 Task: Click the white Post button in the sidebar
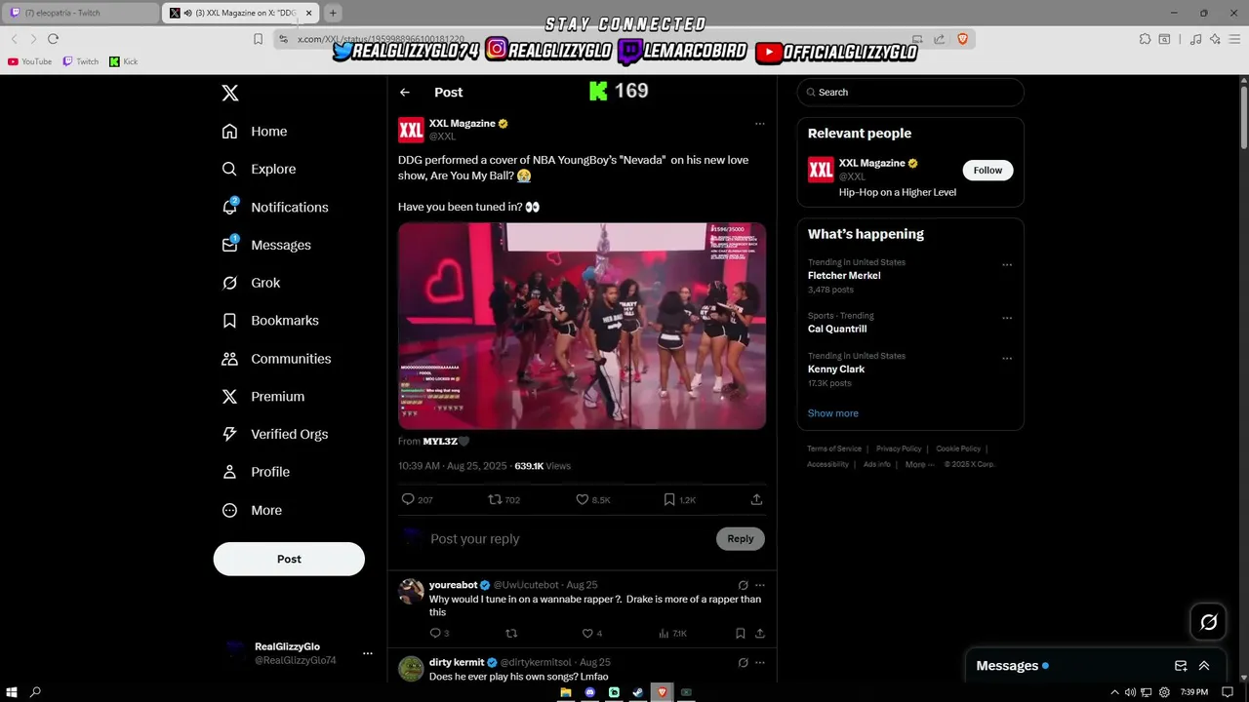click(x=289, y=559)
